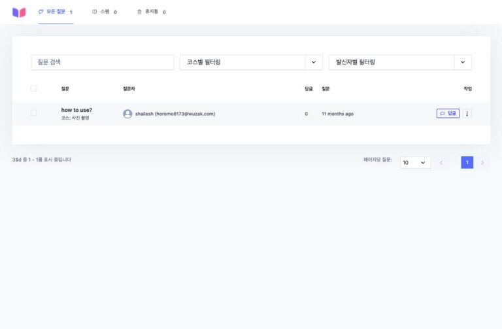Open the "how to use?" question
The width and height of the screenshot is (502, 329).
pyautogui.click(x=76, y=110)
